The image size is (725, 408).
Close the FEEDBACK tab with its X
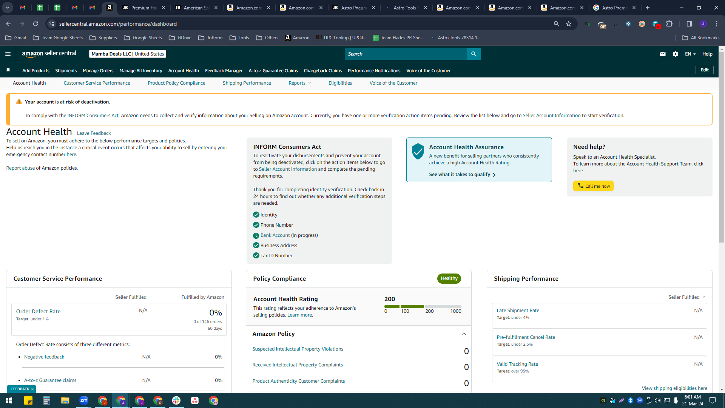[x=32, y=389]
